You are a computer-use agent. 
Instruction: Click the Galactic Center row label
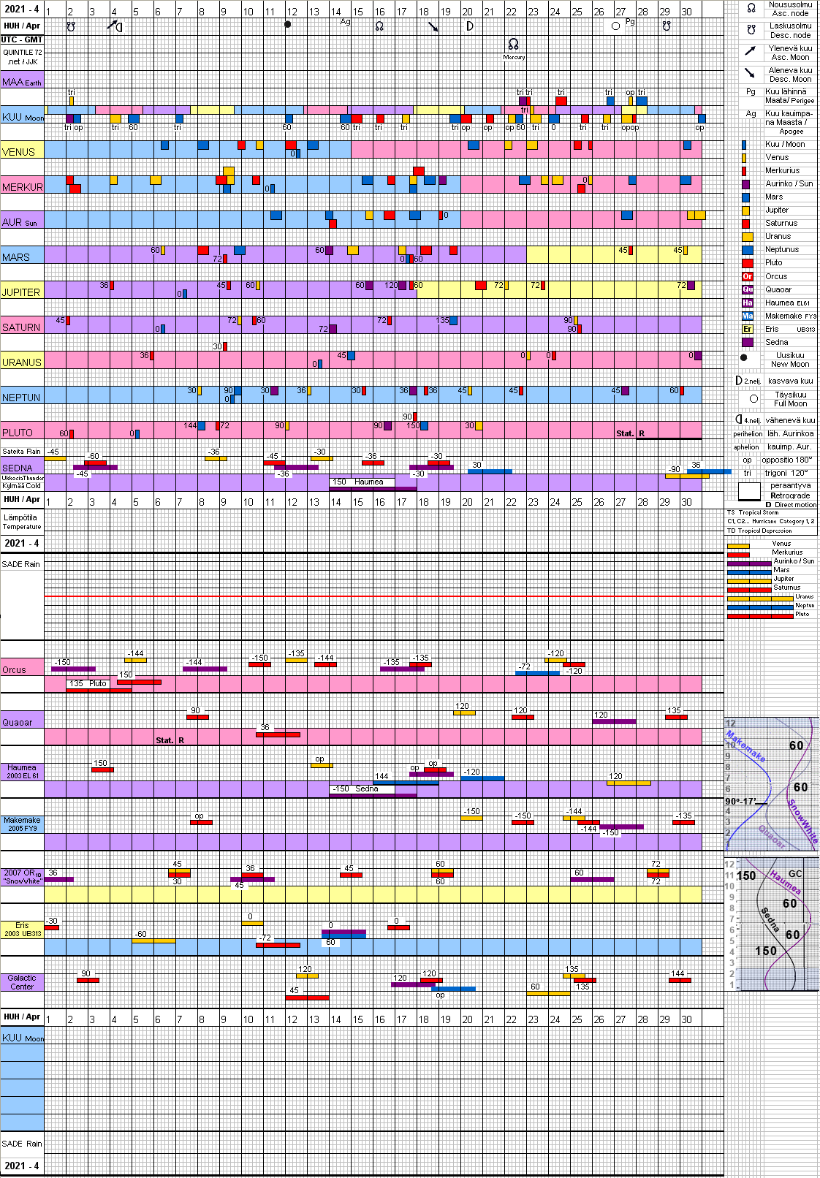pyautogui.click(x=22, y=982)
